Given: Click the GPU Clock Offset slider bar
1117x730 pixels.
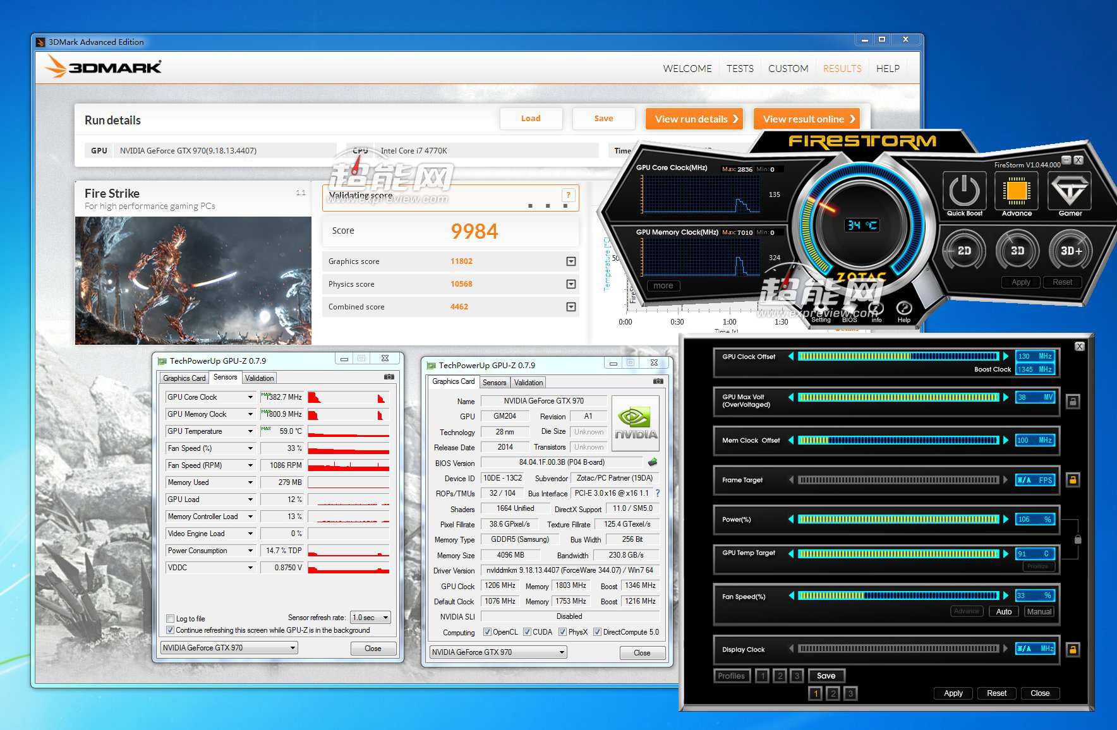Looking at the screenshot, I should pyautogui.click(x=898, y=356).
